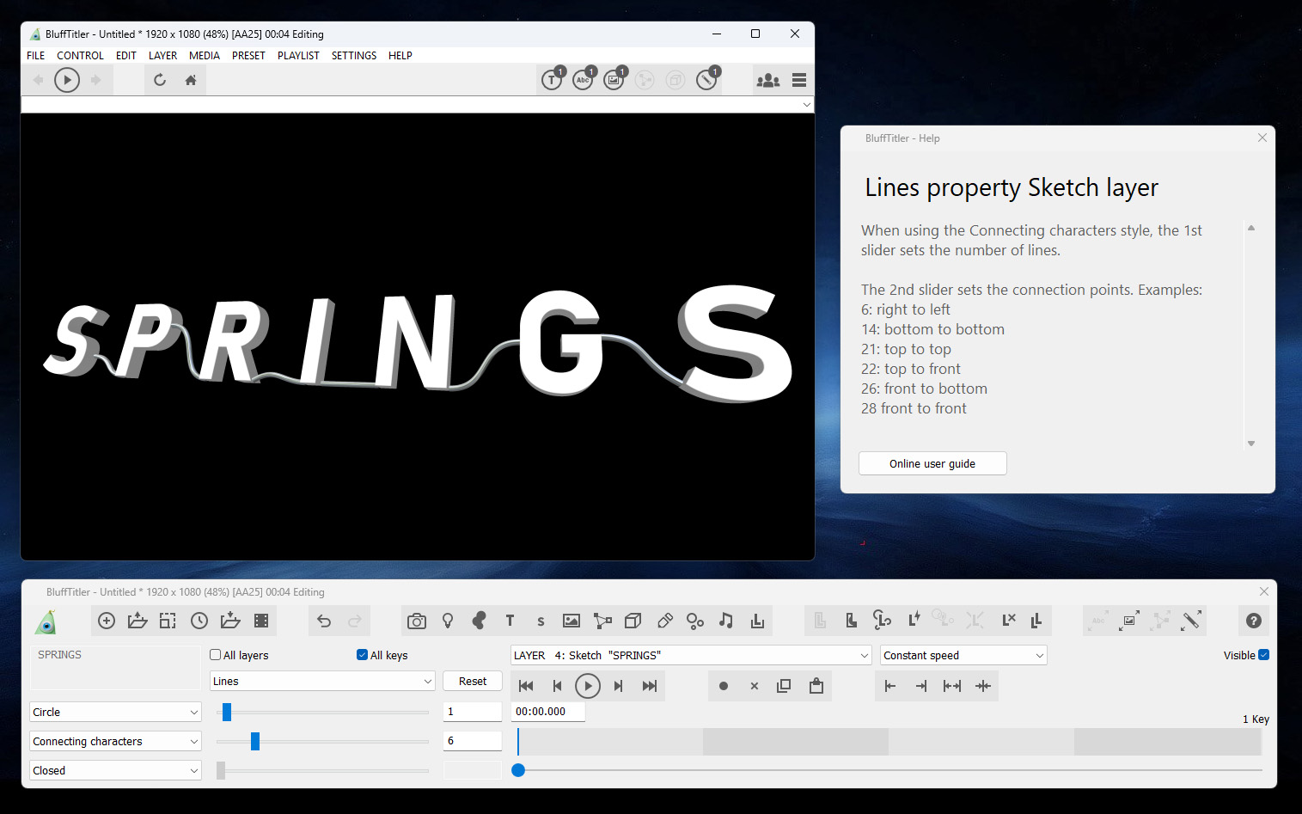Image resolution: width=1302 pixels, height=814 pixels.
Task: Click the create key dot icon
Action: tap(724, 686)
